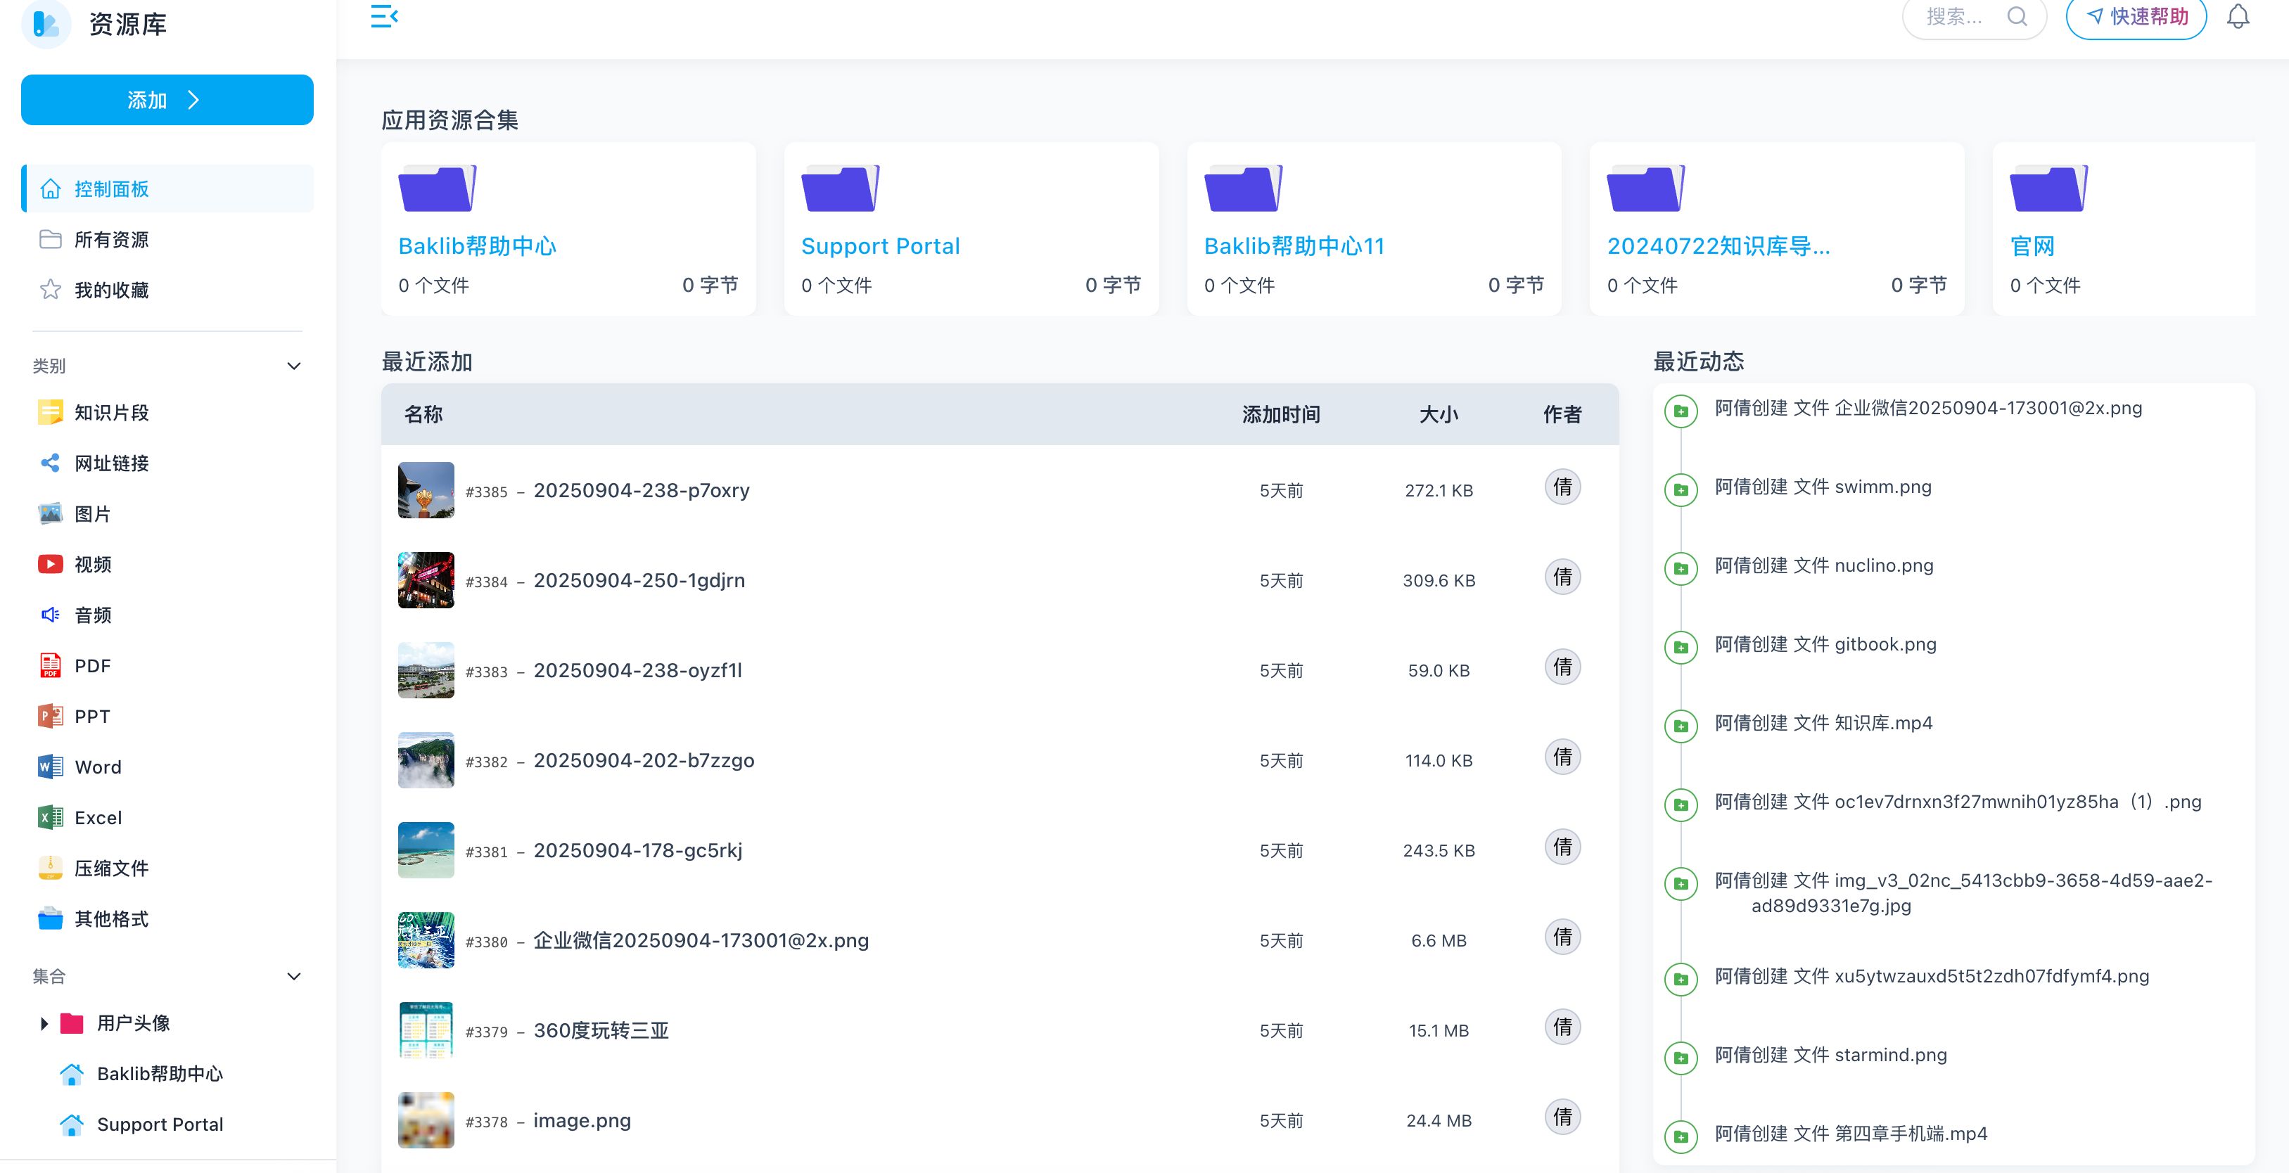Open the notification bell
The image size is (2289, 1173).
(x=2238, y=17)
